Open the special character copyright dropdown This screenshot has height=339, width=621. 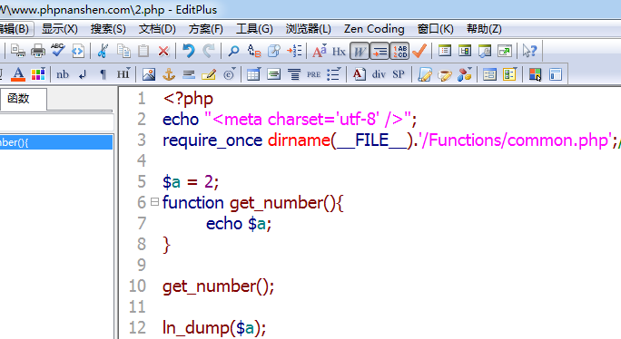click(230, 74)
